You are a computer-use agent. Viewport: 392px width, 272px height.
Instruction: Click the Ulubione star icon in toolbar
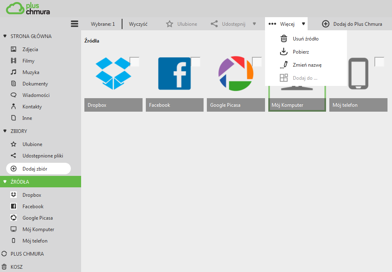click(170, 24)
